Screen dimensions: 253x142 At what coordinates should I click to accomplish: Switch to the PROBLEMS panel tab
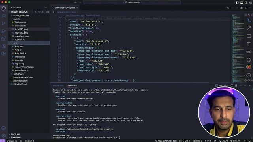coord(59,86)
